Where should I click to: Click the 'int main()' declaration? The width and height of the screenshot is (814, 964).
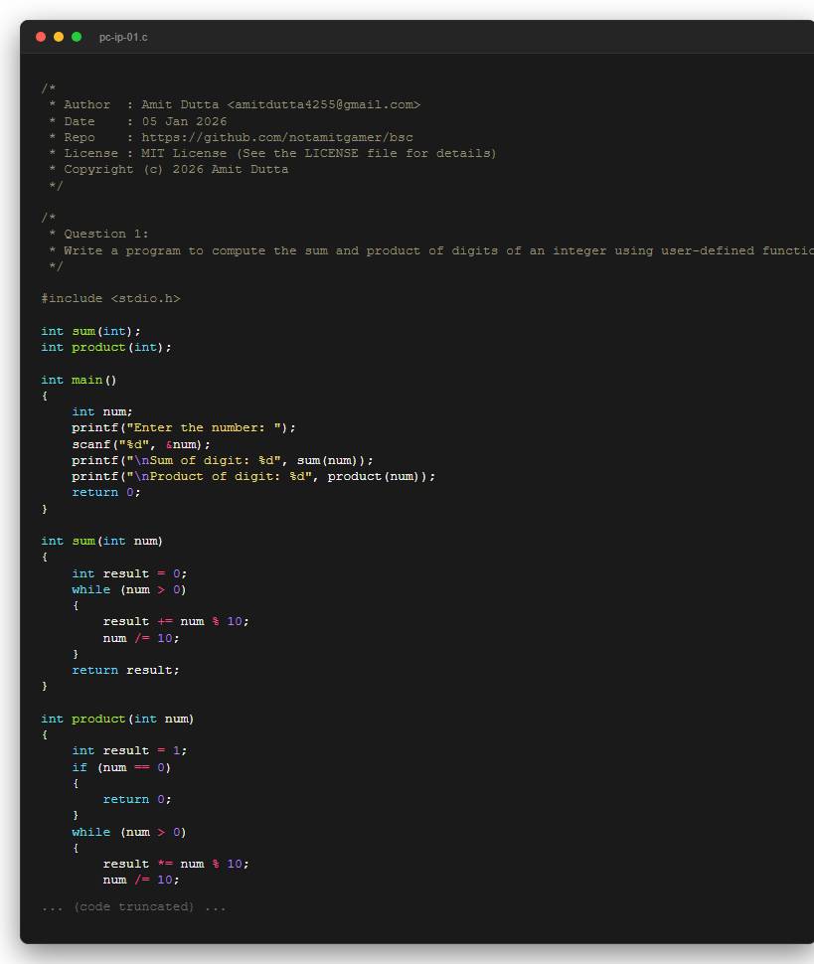(79, 380)
